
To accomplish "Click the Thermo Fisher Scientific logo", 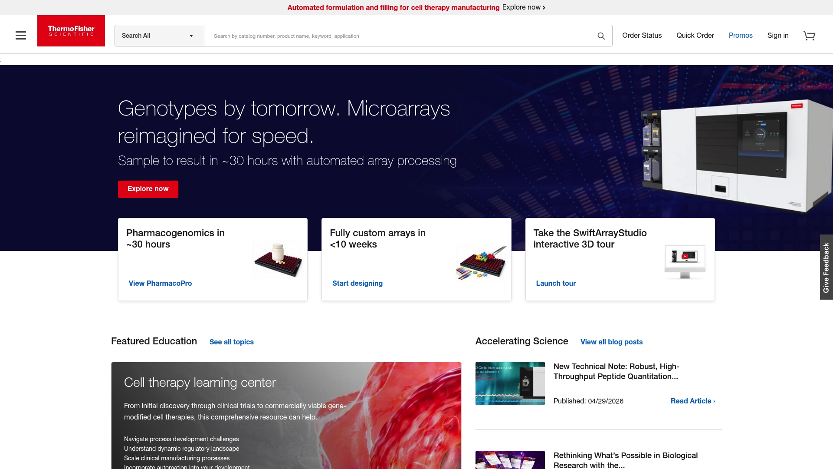I will pyautogui.click(x=71, y=31).
